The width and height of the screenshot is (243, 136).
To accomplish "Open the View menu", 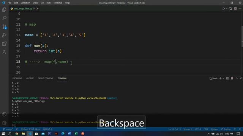I will click(35, 3).
